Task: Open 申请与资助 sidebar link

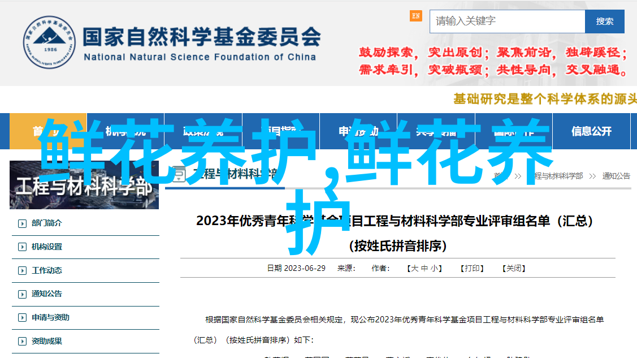Action: [x=50, y=317]
